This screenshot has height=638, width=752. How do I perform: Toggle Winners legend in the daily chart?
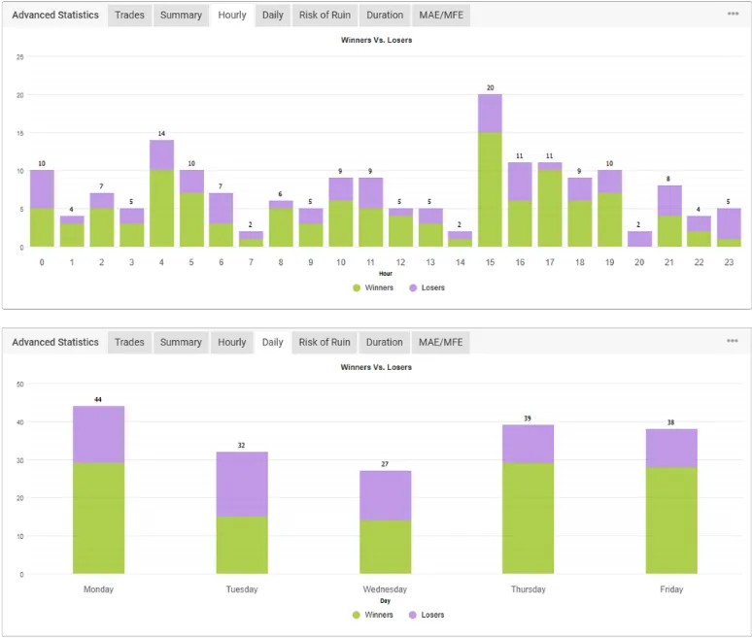tap(372, 614)
